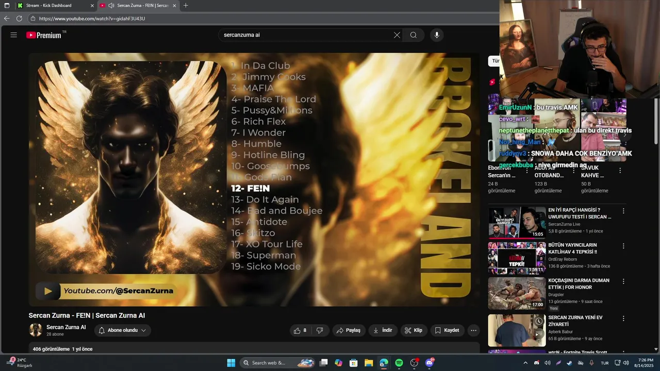660x371 pixels.
Task: Open Spotify from the taskbar
Action: pos(399,363)
